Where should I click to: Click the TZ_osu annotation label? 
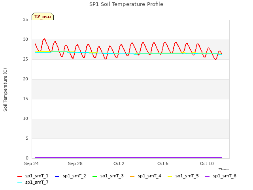click(x=43, y=17)
